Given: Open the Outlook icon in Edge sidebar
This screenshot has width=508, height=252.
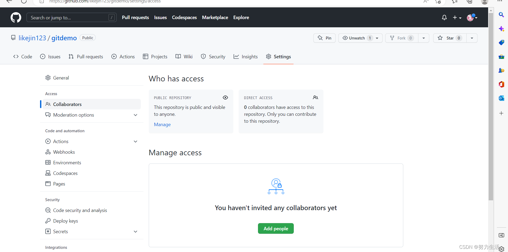Looking at the screenshot, I should point(501,98).
